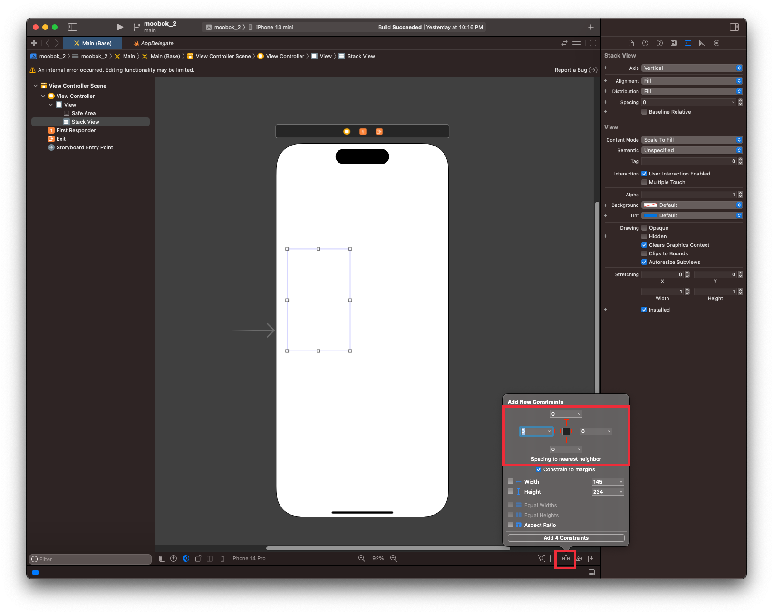The image size is (773, 614).
Task: Open the Alignment dropdown
Action: pyautogui.click(x=692, y=81)
